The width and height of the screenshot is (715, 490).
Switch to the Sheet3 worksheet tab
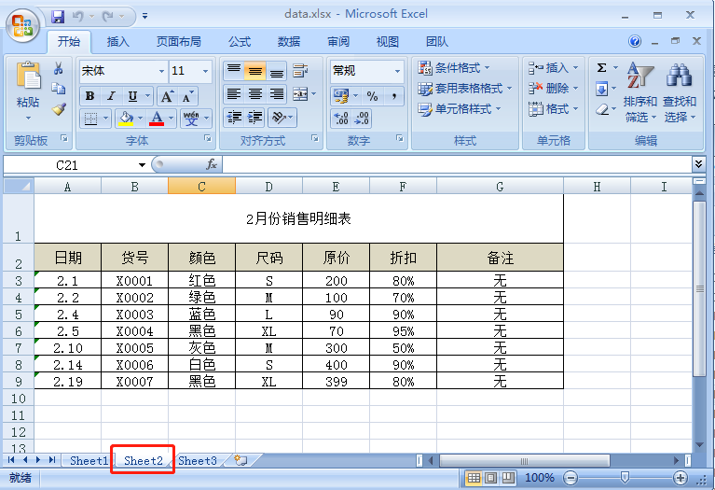tap(197, 460)
